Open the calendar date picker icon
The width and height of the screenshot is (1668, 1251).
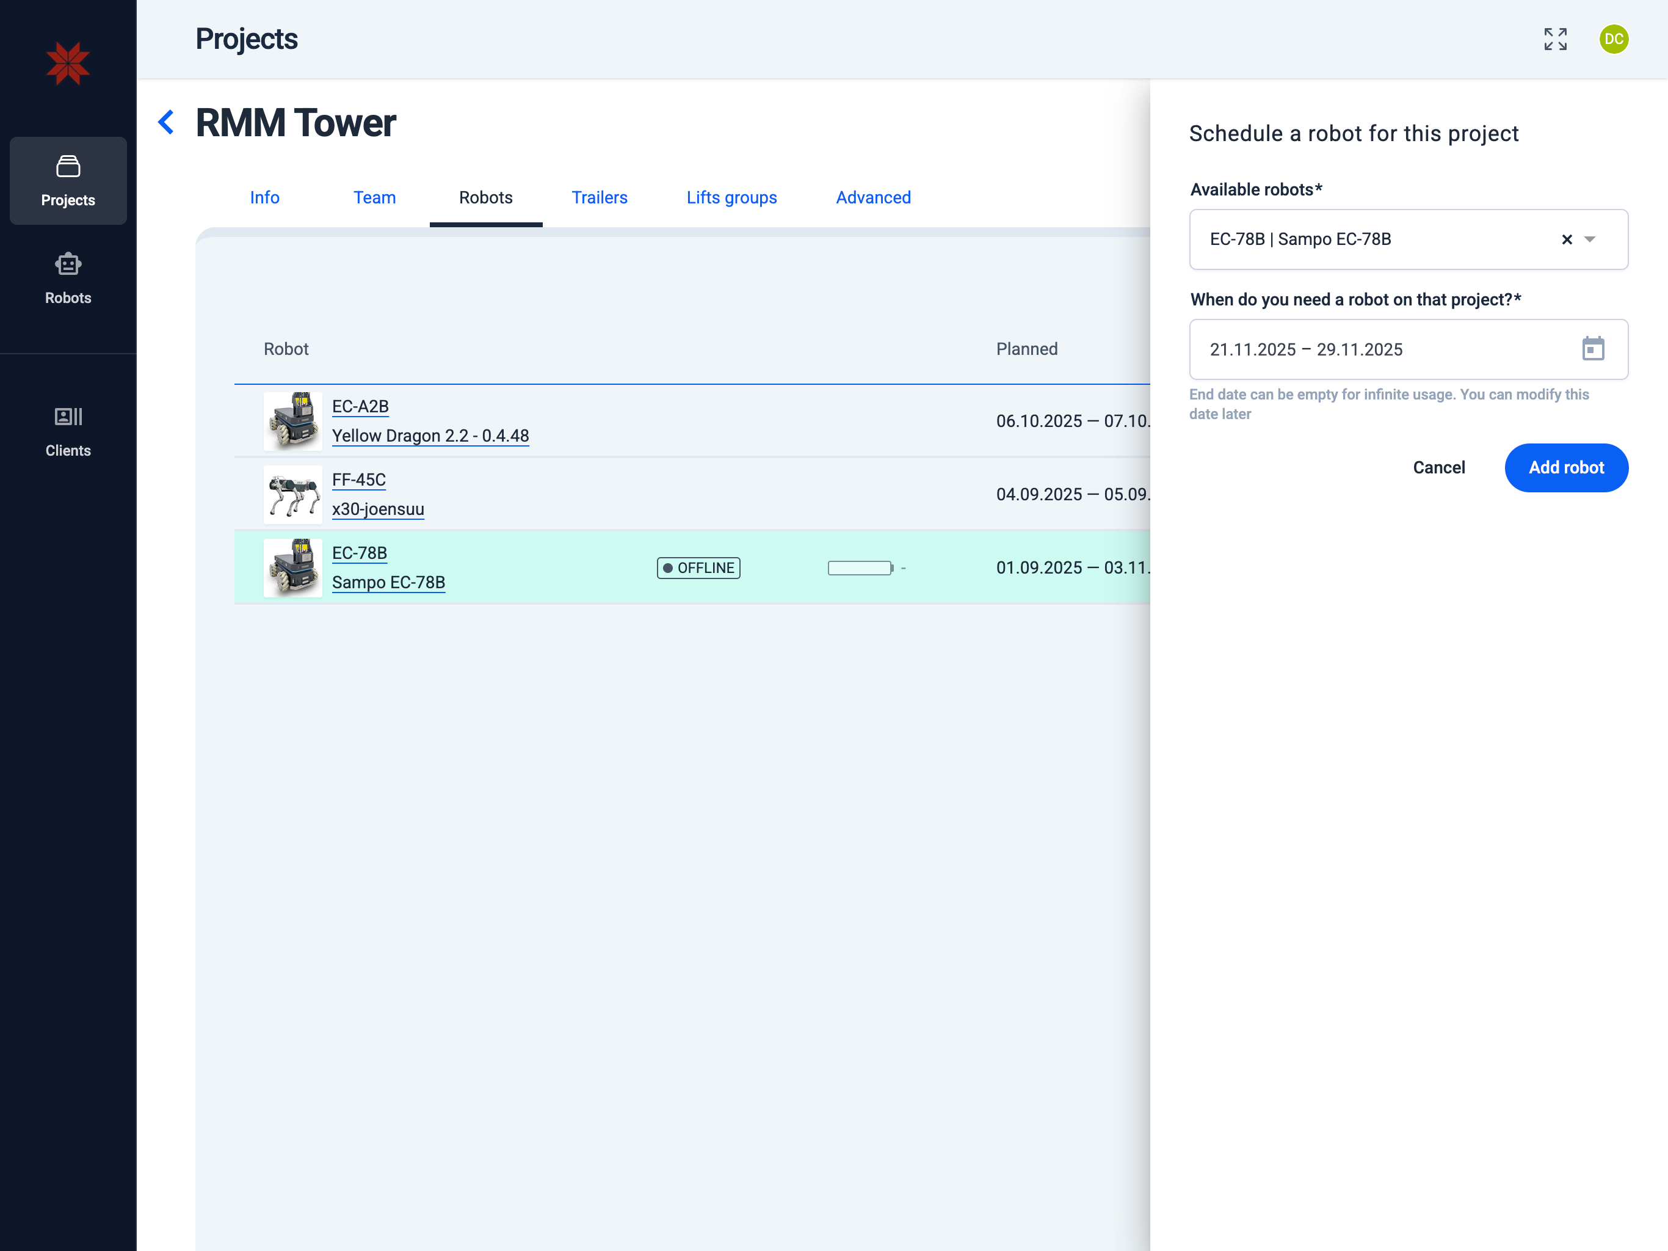tap(1592, 349)
